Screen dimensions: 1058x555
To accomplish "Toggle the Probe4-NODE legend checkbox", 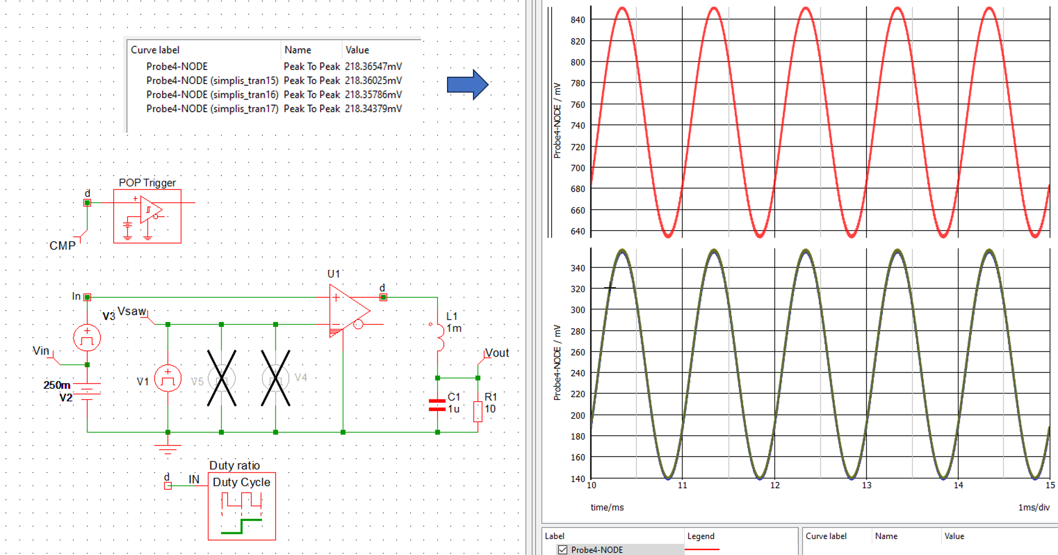I will coord(562,550).
